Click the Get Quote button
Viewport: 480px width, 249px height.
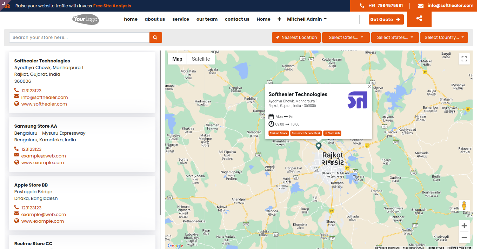tap(386, 20)
